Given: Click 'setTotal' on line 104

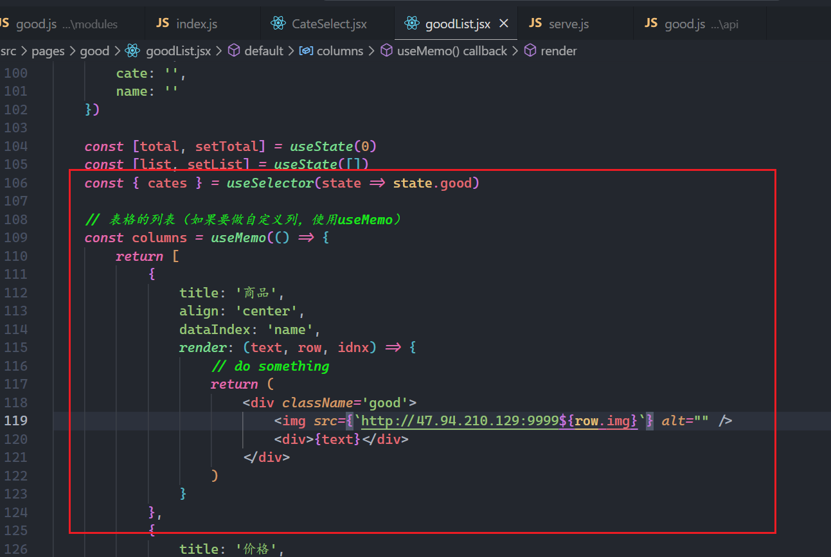Looking at the screenshot, I should tap(226, 146).
